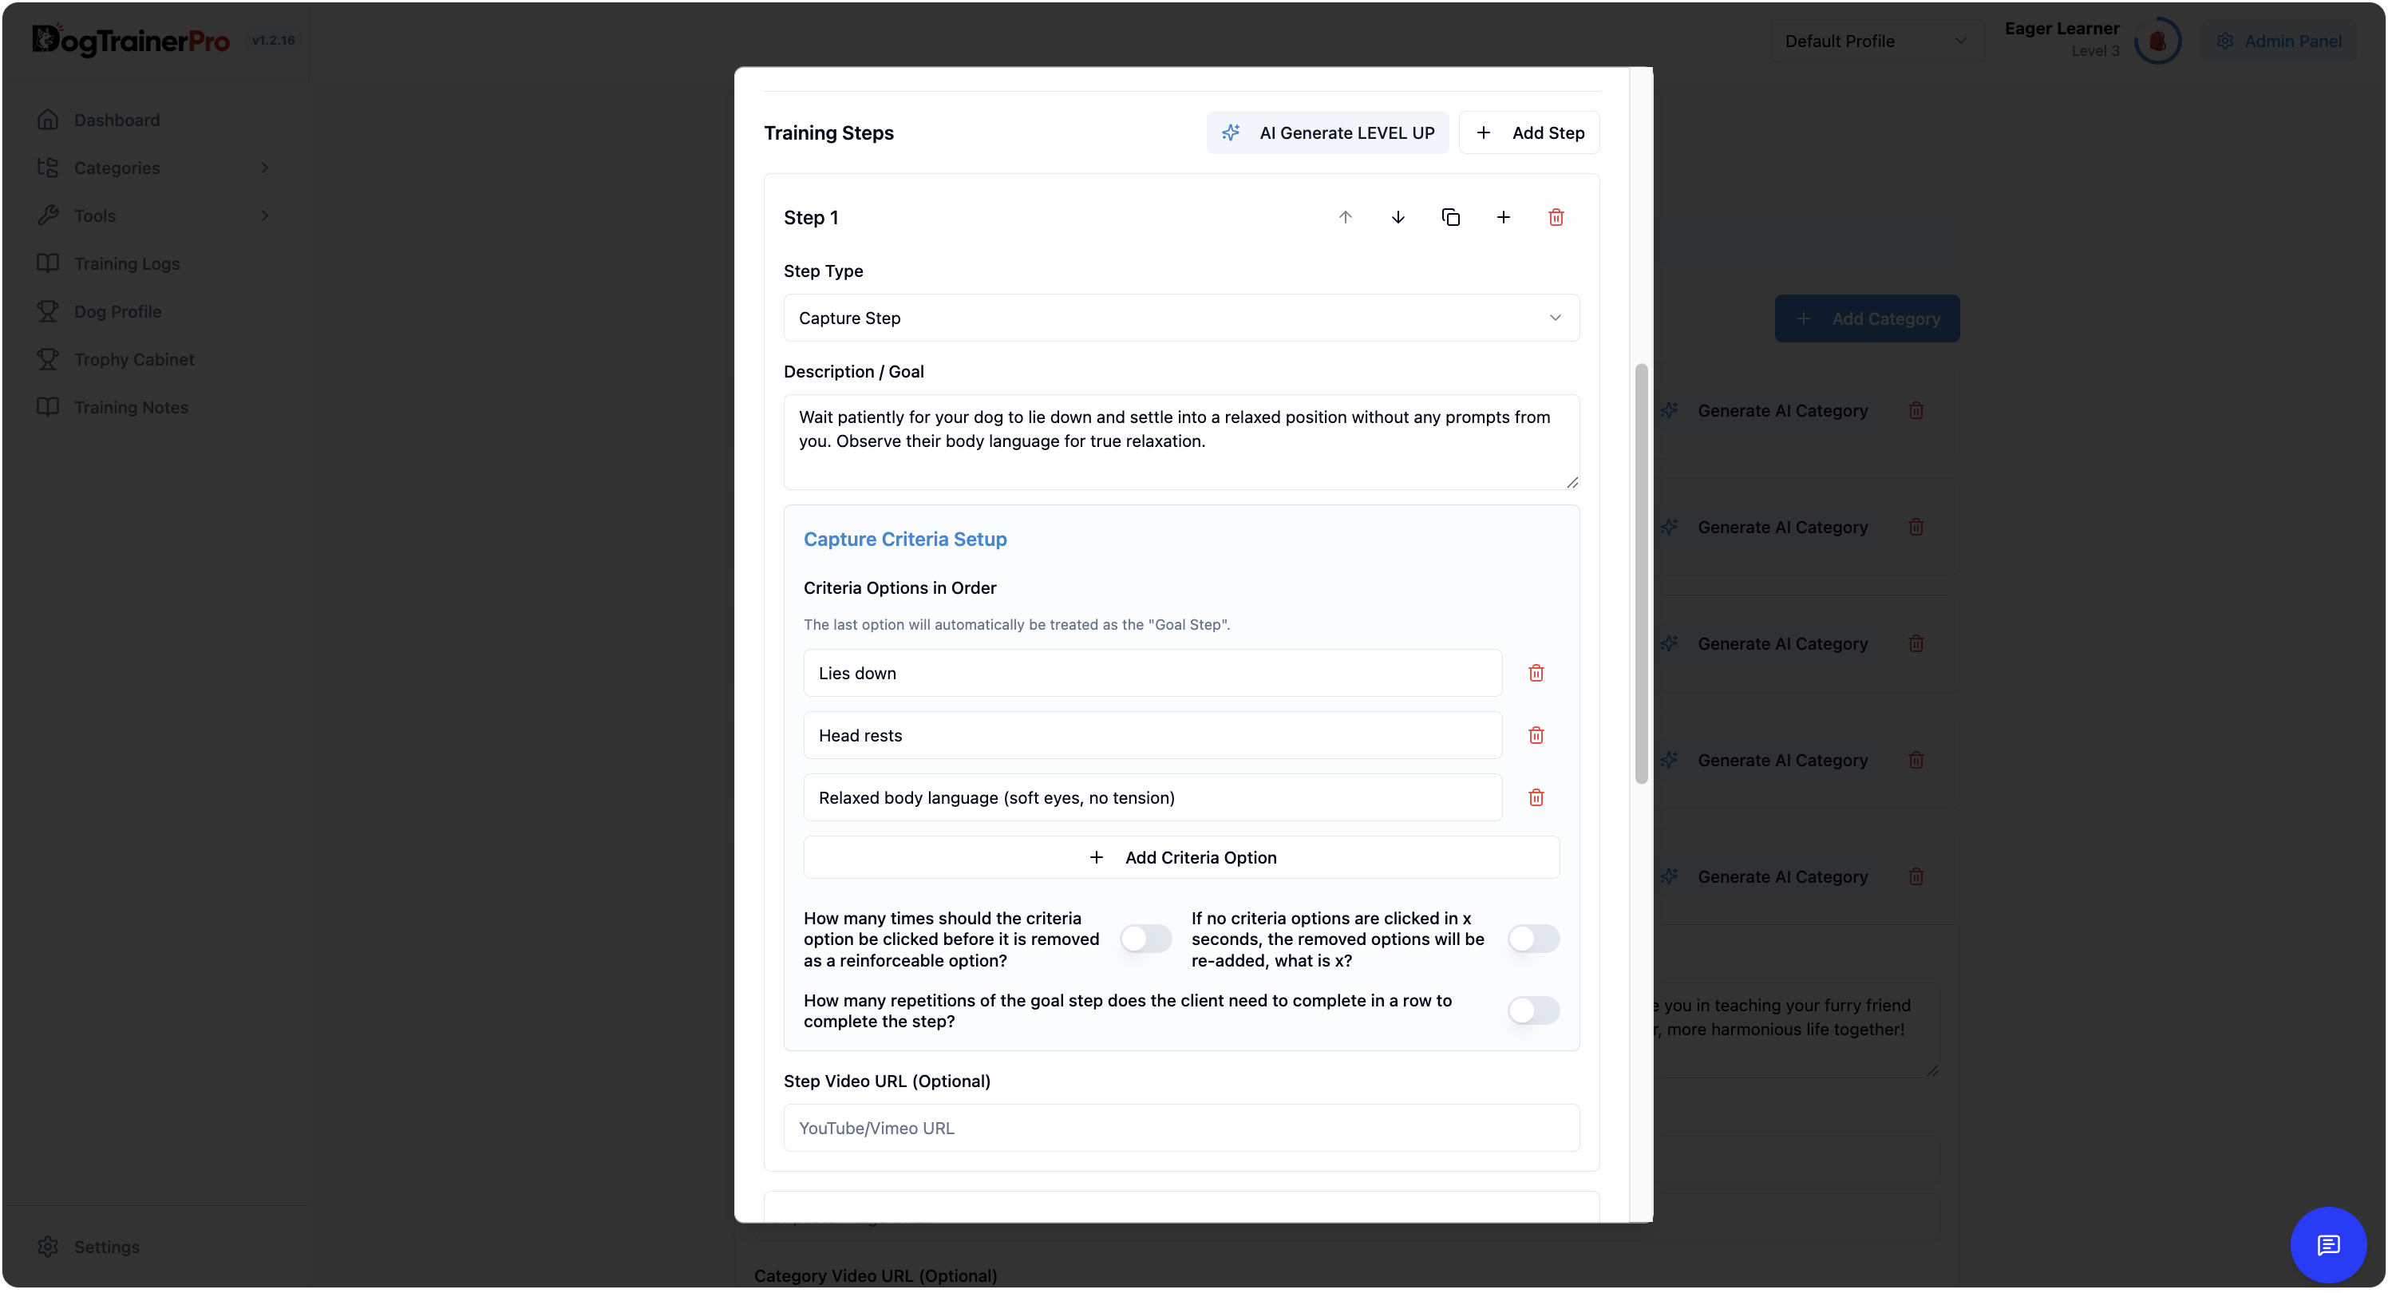Click the Trophy Cabinet trophy icon

click(48, 360)
